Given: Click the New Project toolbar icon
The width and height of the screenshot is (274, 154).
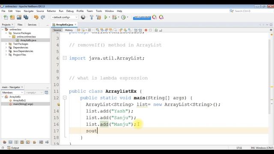Looking at the screenshot, I should (12, 17).
